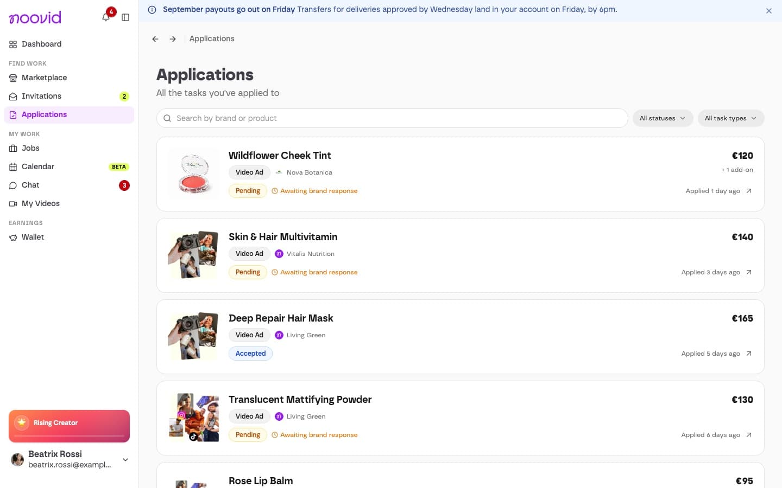Open Deep Repair Hair Mask external link arrow
Viewport: 782px width, 488px height.
tap(749, 354)
